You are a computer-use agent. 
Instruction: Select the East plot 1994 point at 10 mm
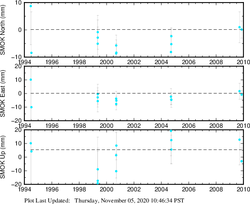(x=31, y=80)
